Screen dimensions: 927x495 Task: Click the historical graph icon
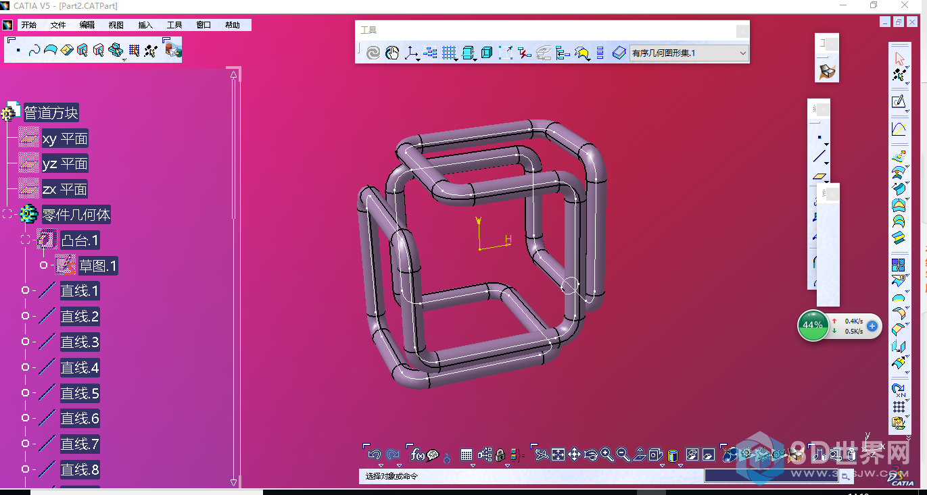point(431,53)
